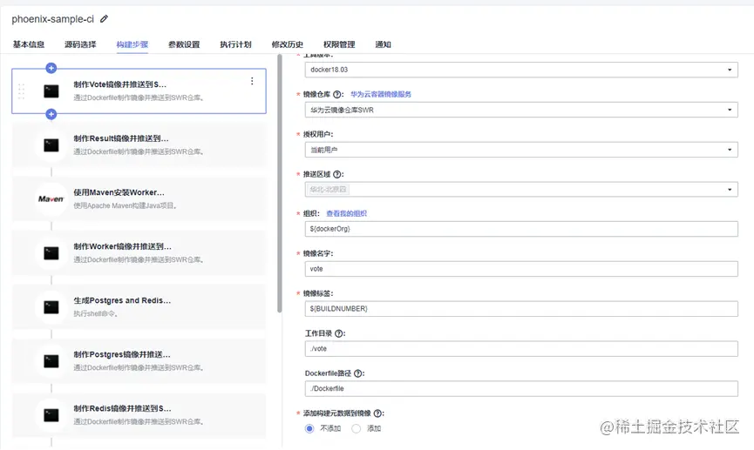Image resolution: width=754 pixels, height=450 pixels.
Task: Click the 镜像名字 field containing vote
Action: pyautogui.click(x=521, y=269)
